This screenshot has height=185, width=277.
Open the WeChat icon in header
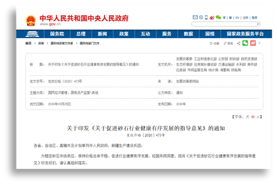(x=218, y=18)
